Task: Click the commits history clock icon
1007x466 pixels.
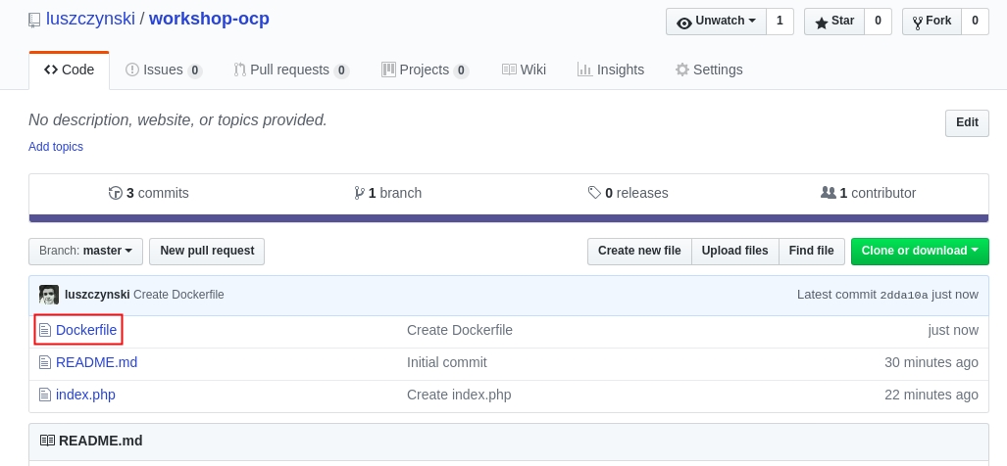Action: (x=116, y=193)
